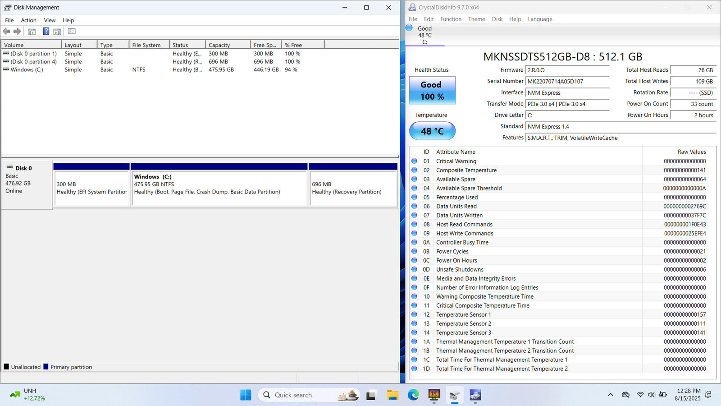
Task: Open File Explorer from the taskbar
Action: (x=392, y=395)
